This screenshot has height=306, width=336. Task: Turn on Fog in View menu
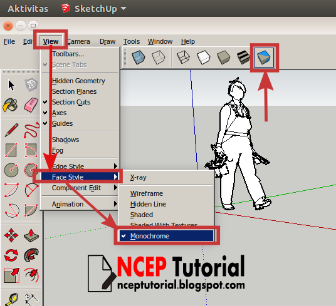coord(80,150)
